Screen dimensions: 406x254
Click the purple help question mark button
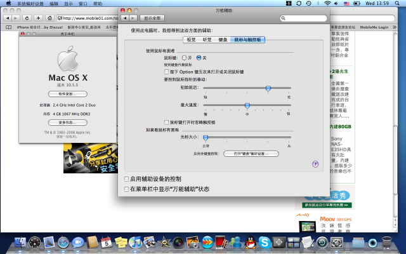click(315, 164)
